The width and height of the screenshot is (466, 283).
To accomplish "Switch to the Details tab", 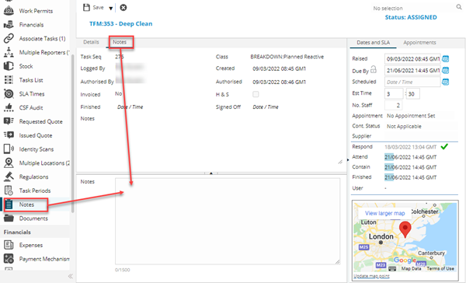I will click(91, 42).
